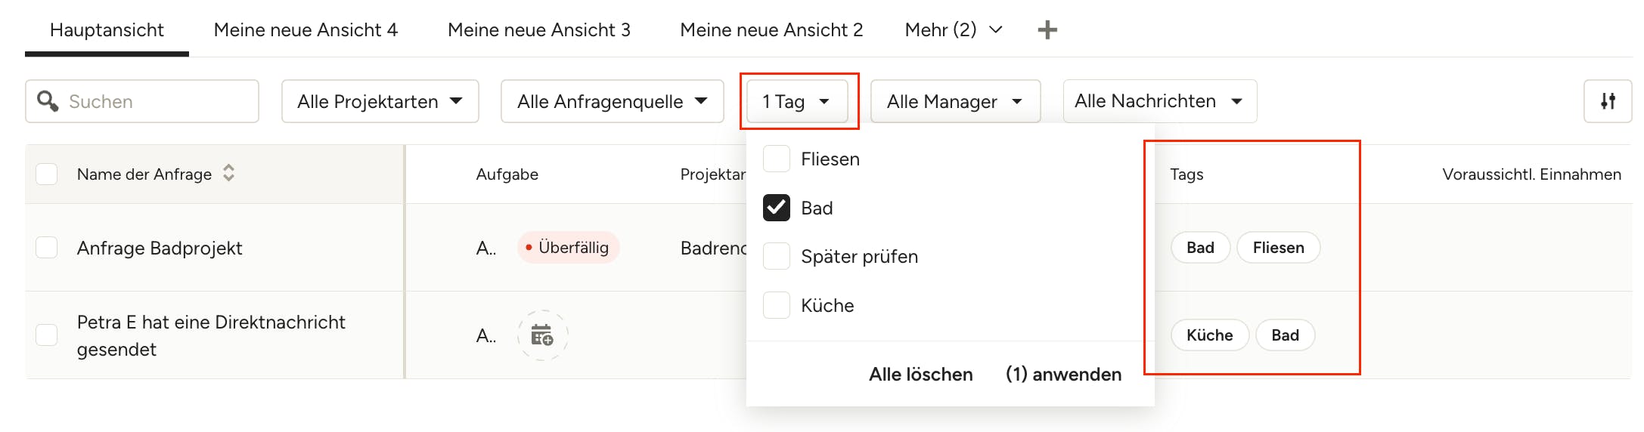This screenshot has width=1644, height=432.
Task: Click Alle löschen in filter popup
Action: click(920, 375)
